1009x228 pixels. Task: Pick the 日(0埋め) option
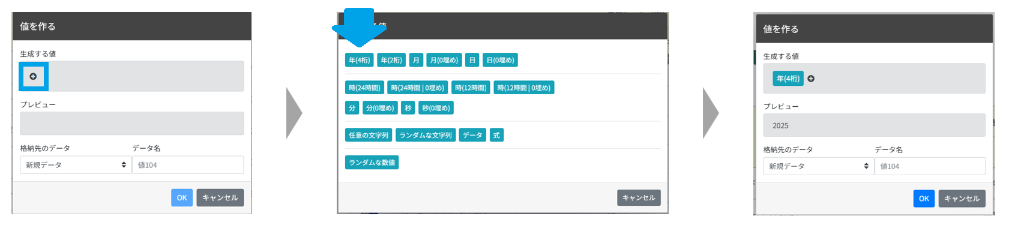500,60
